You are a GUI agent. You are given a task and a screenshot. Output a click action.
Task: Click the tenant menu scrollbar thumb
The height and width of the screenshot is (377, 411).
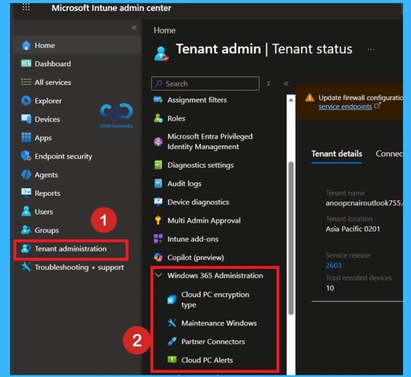[x=291, y=238]
